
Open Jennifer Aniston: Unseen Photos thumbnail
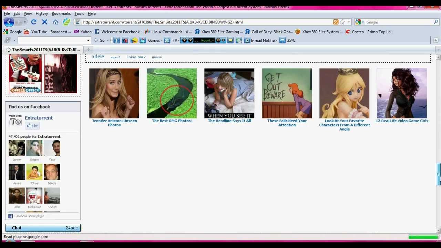pos(114,93)
